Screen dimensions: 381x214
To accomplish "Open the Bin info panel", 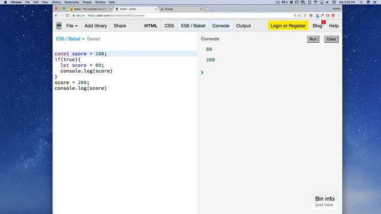I will point(324,201).
